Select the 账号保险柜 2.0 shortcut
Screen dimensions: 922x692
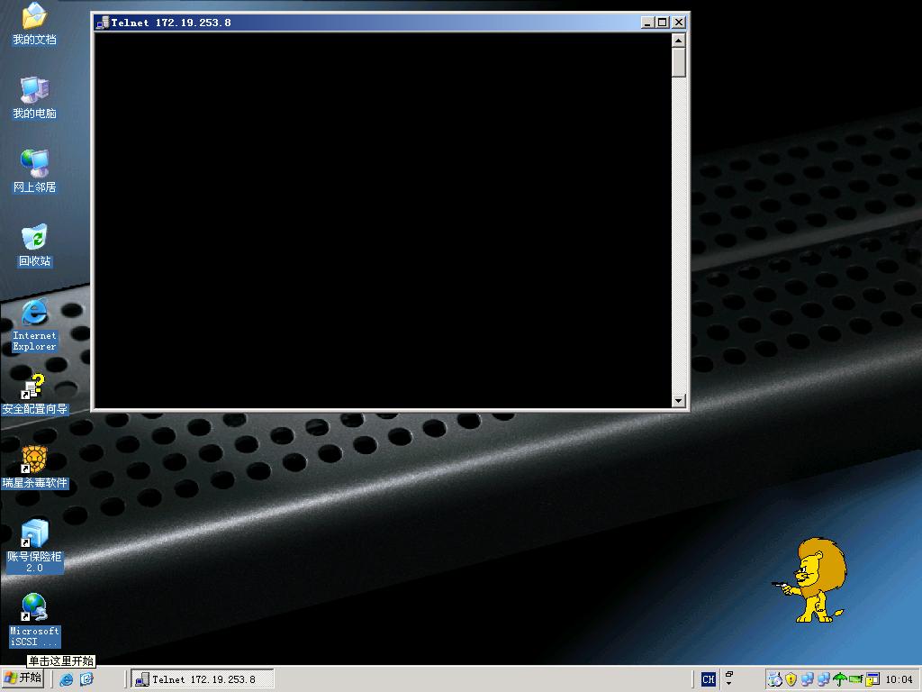[x=34, y=546]
